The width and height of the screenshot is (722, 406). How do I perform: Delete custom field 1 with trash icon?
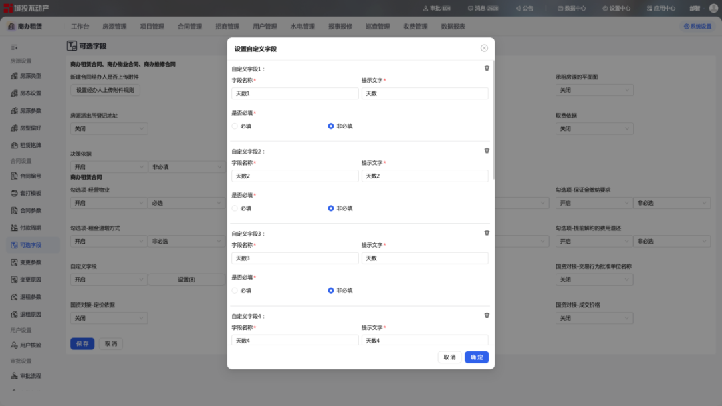(x=487, y=68)
